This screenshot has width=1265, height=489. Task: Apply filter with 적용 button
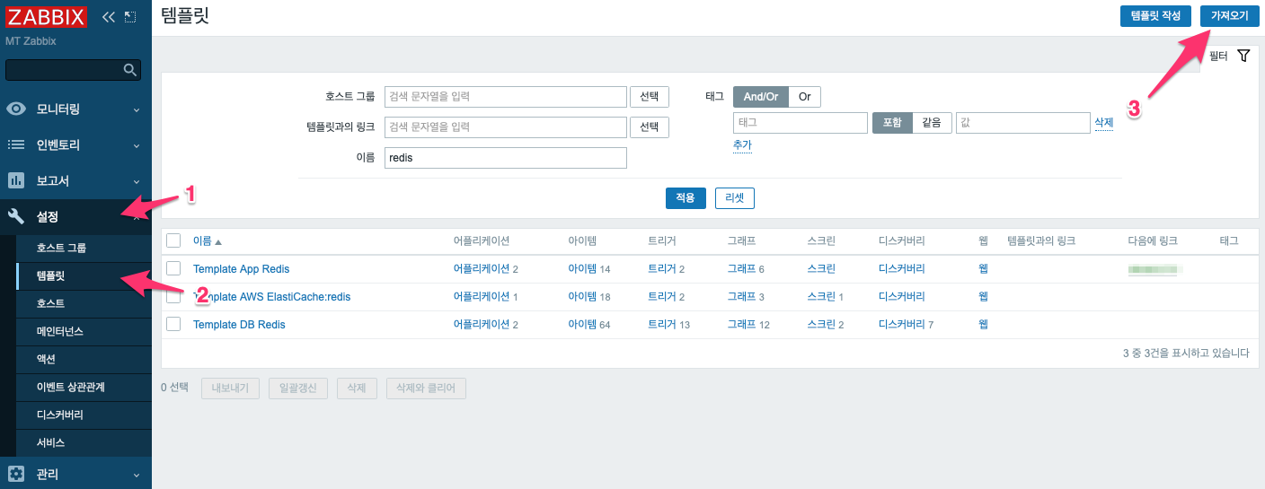pos(686,198)
